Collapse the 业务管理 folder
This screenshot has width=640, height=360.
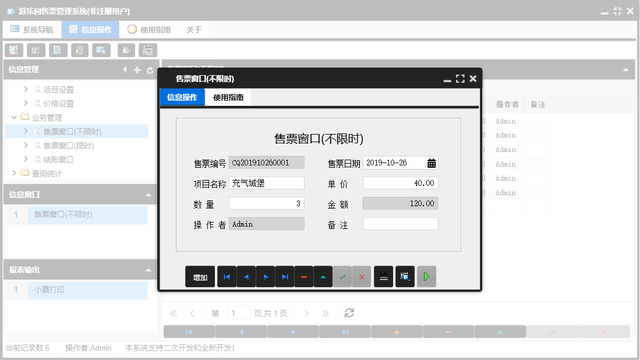coord(14,117)
